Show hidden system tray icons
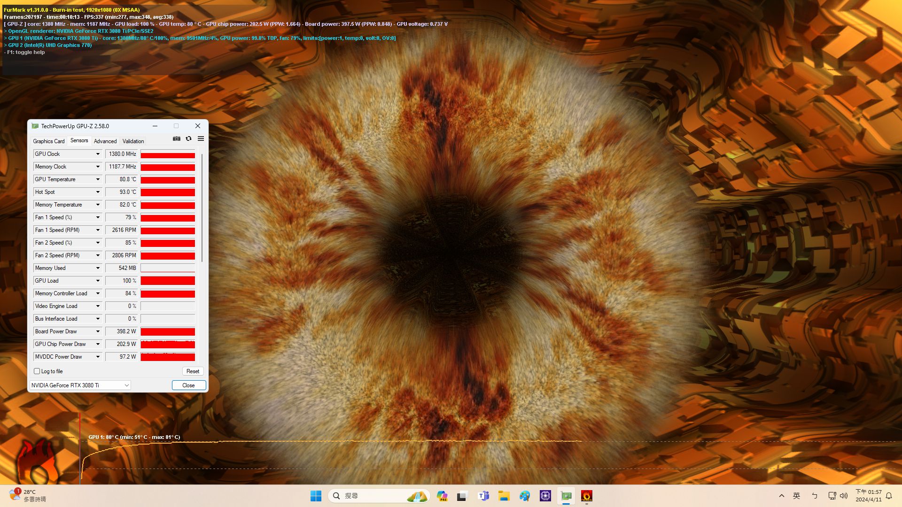 [x=782, y=496]
